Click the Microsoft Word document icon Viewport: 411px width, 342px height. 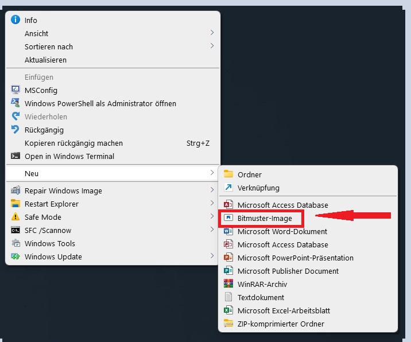[x=228, y=231]
